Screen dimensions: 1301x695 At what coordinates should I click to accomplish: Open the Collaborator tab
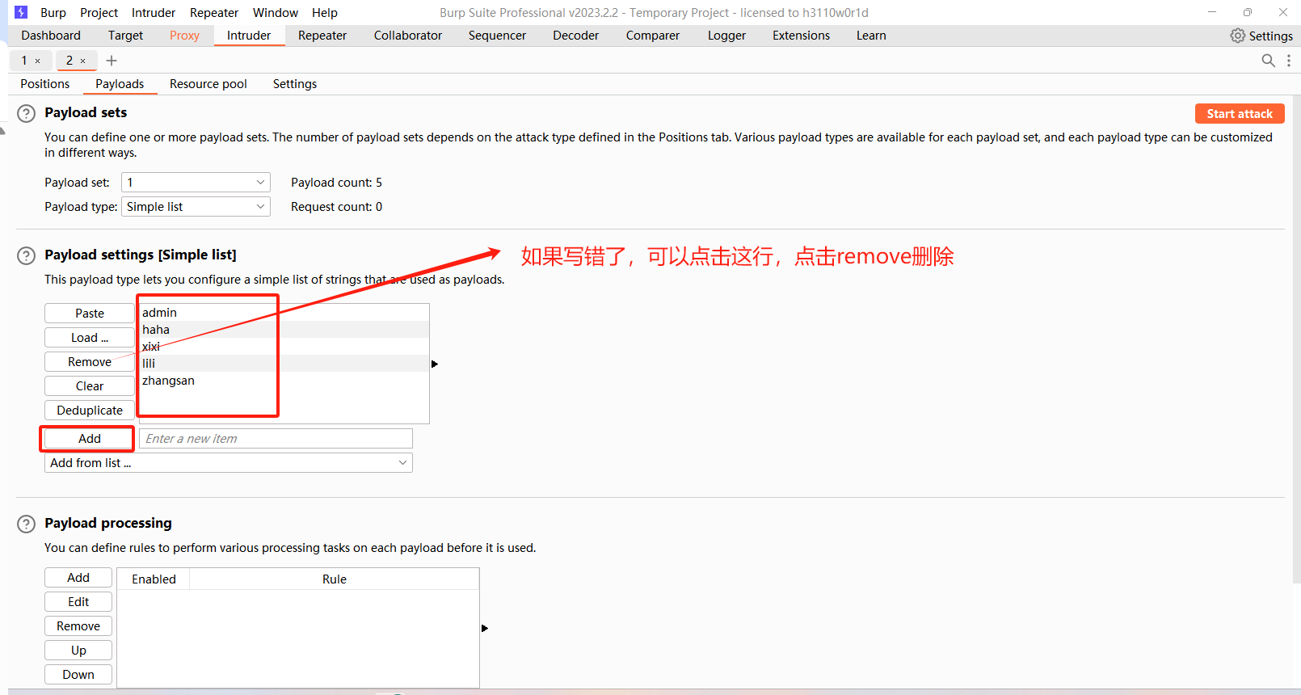point(408,36)
